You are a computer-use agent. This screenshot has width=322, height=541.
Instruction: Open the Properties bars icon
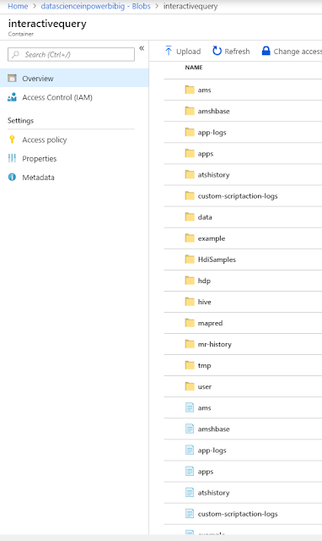(x=12, y=158)
